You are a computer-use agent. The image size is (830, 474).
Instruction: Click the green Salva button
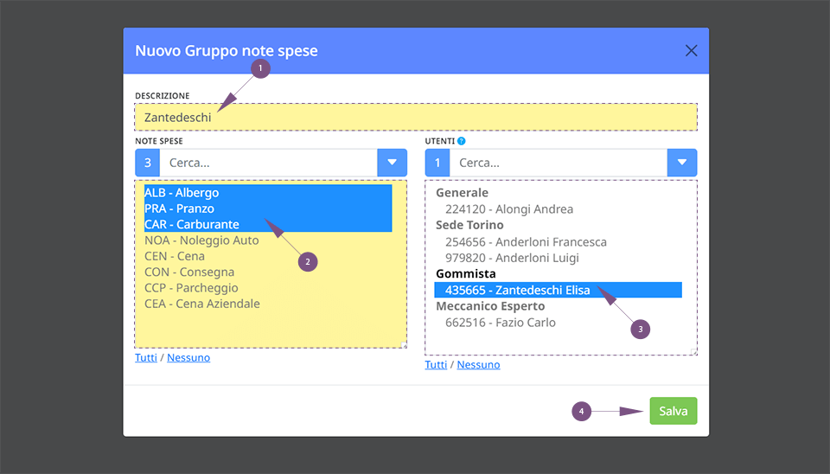click(x=674, y=411)
